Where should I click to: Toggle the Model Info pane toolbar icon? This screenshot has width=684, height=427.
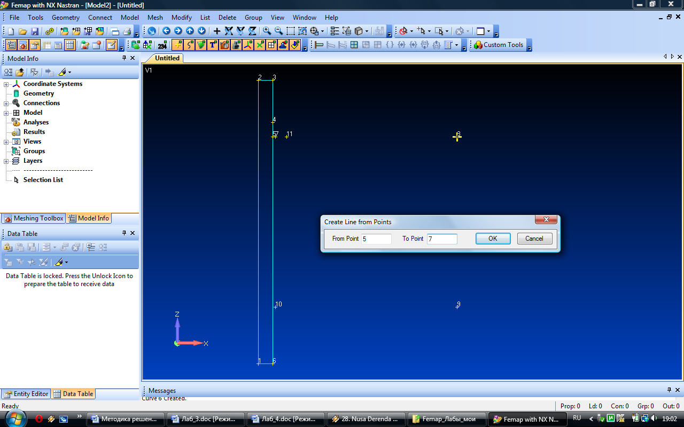coord(11,45)
